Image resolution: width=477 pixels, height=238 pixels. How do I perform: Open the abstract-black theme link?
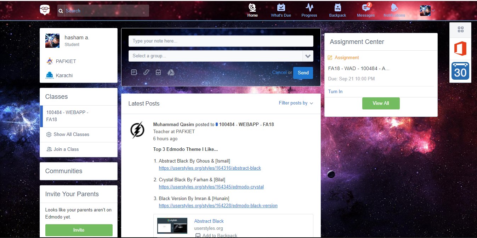210,168
